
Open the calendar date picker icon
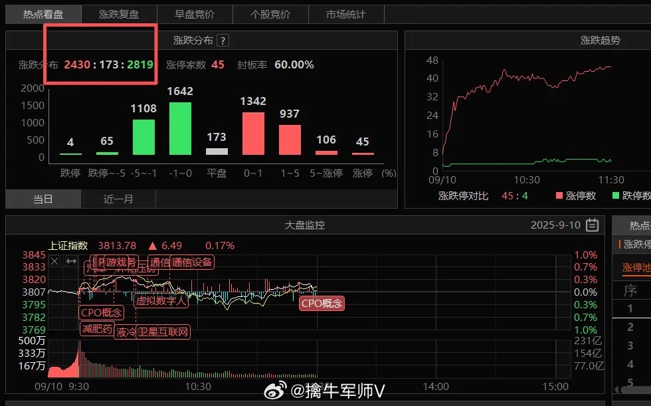(x=592, y=225)
